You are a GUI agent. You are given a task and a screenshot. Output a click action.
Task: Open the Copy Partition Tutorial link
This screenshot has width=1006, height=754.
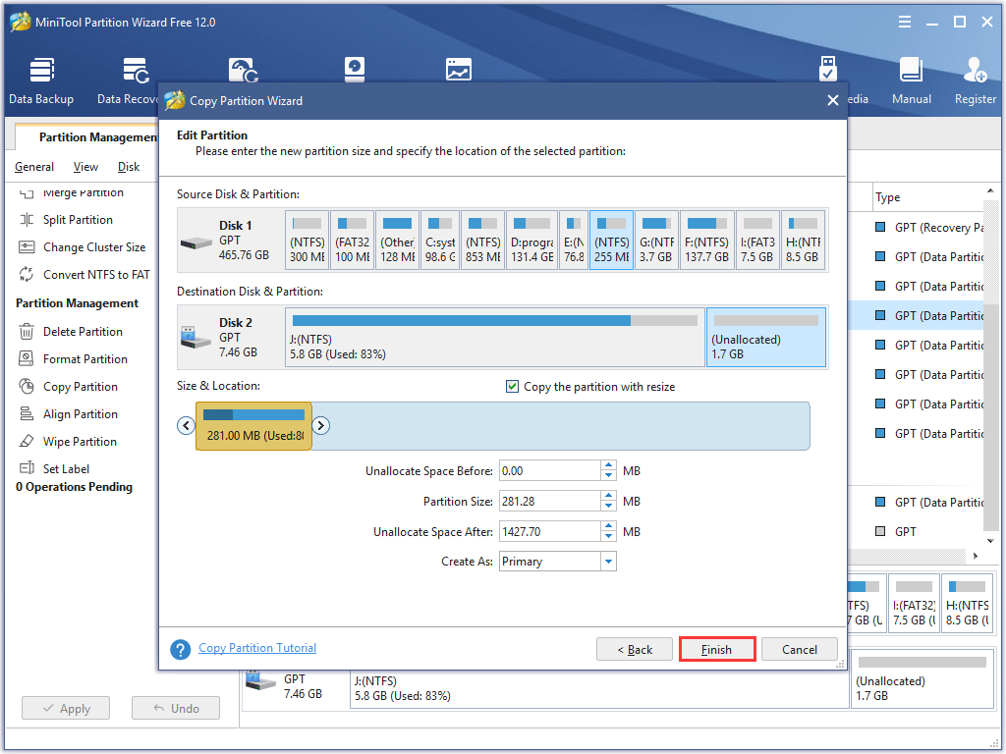click(x=256, y=648)
